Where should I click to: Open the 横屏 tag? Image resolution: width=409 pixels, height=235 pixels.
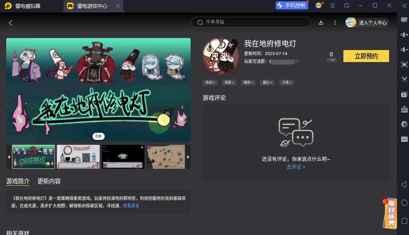(248, 82)
